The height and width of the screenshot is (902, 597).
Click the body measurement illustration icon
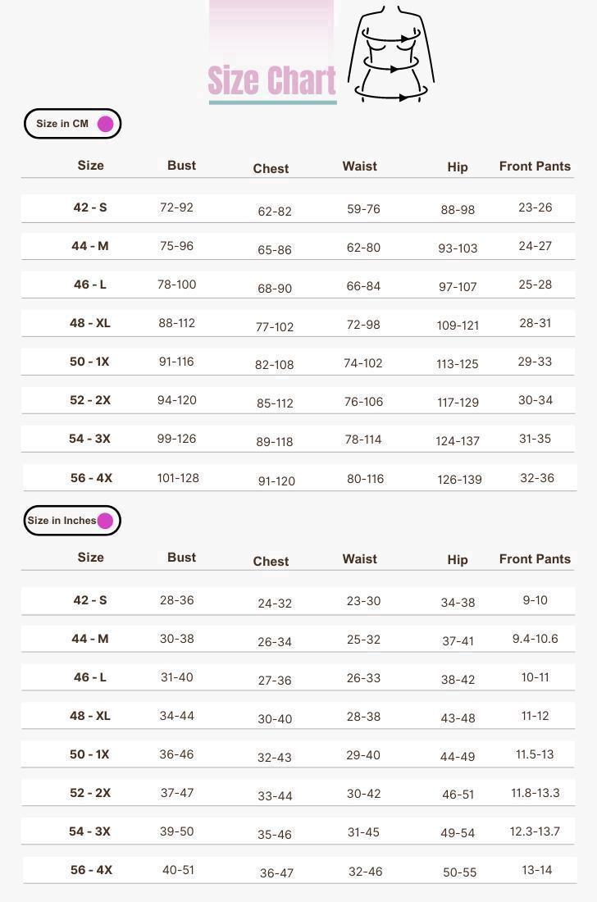(391, 53)
